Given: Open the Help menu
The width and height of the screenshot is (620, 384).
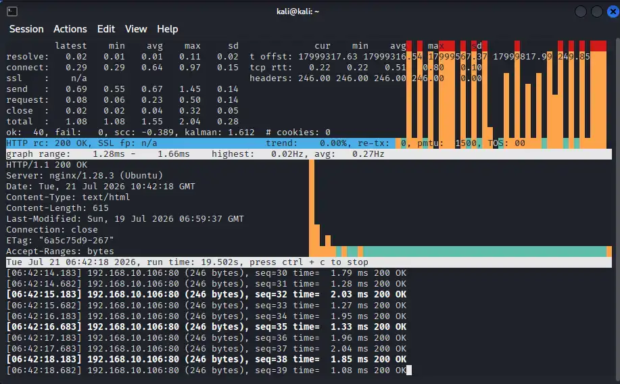Looking at the screenshot, I should (x=167, y=29).
